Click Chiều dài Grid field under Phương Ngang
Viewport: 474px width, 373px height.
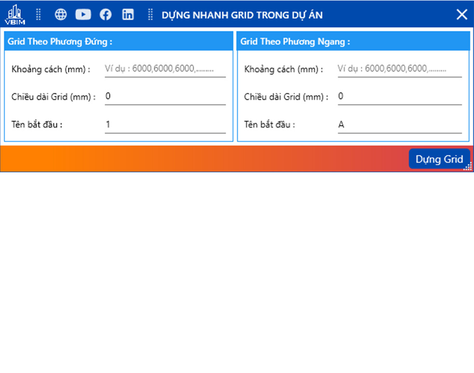[x=399, y=97]
